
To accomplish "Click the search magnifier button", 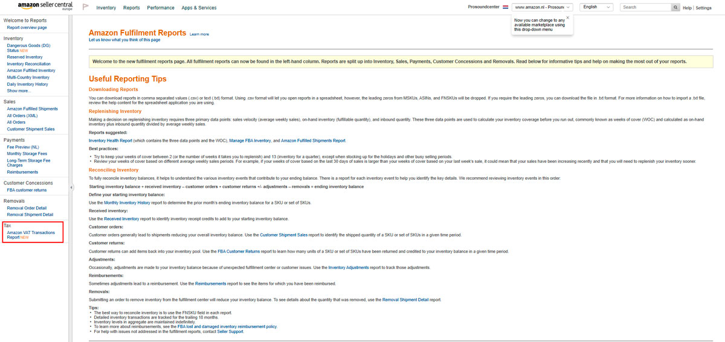I will [675, 7].
